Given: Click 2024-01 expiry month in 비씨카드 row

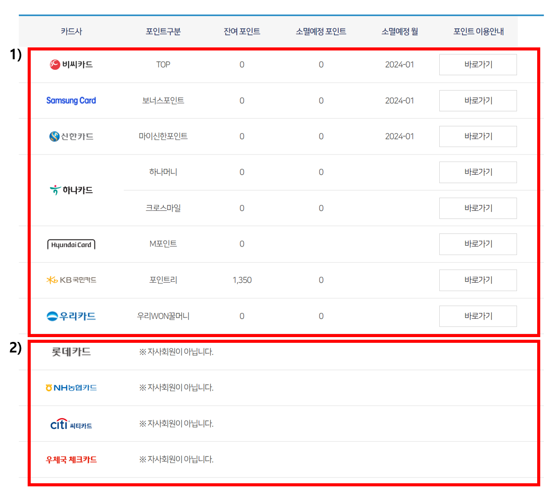Looking at the screenshot, I should pos(399,65).
